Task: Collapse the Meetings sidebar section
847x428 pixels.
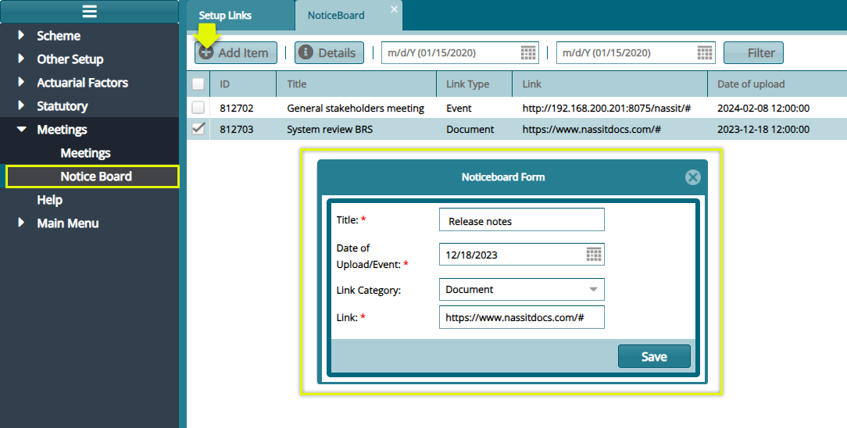Action: click(x=21, y=130)
